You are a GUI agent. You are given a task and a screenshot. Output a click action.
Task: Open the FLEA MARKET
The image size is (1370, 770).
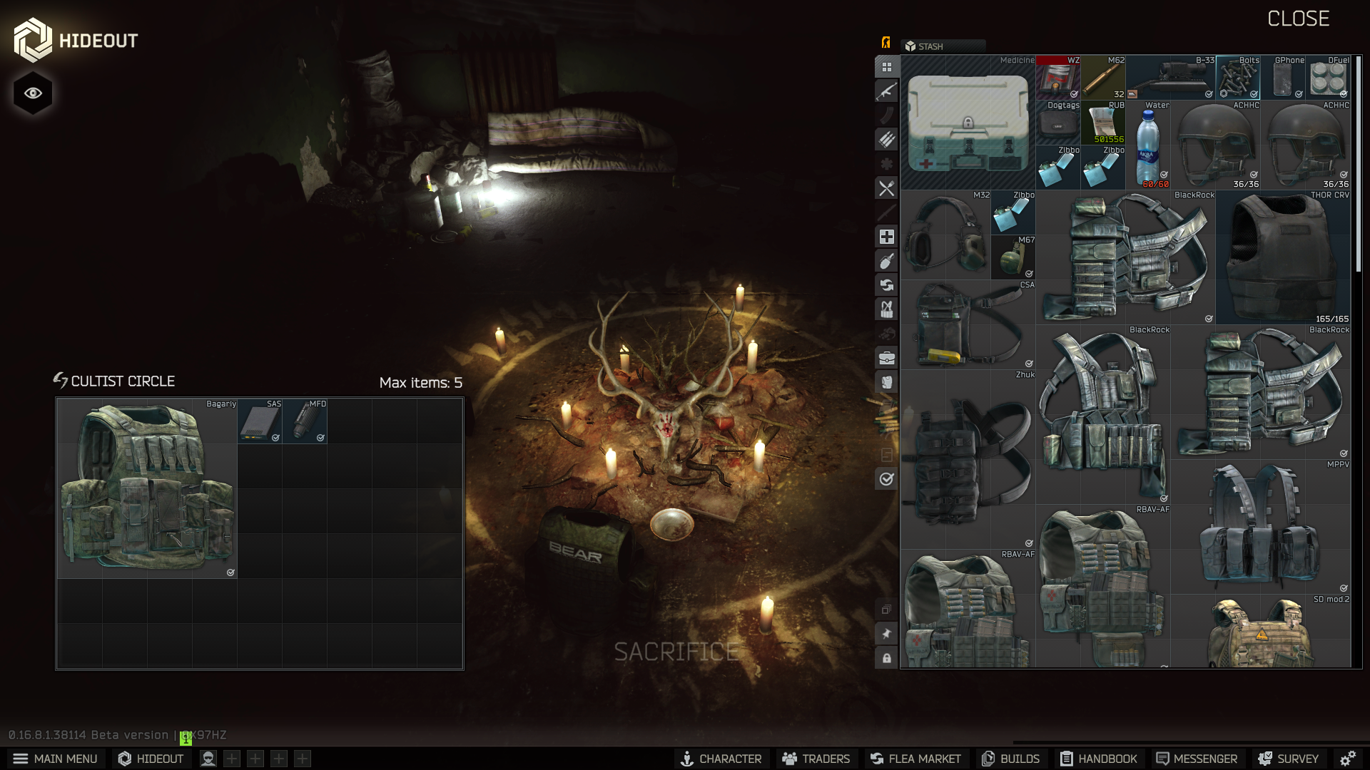pos(915,759)
